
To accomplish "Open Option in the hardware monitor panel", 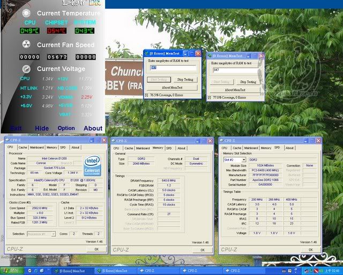I will click(x=66, y=128).
